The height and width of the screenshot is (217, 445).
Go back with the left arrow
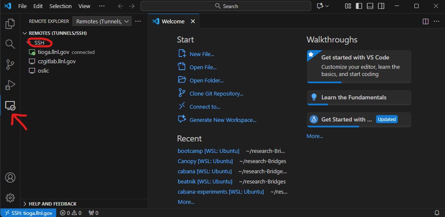[121, 6]
